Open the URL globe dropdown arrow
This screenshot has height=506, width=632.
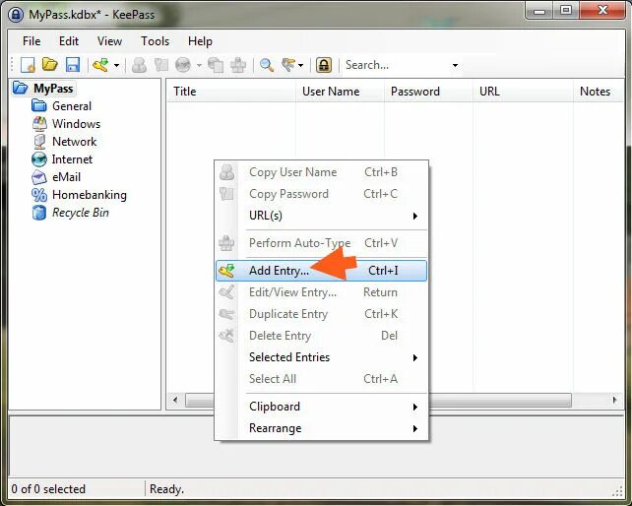pos(199,65)
